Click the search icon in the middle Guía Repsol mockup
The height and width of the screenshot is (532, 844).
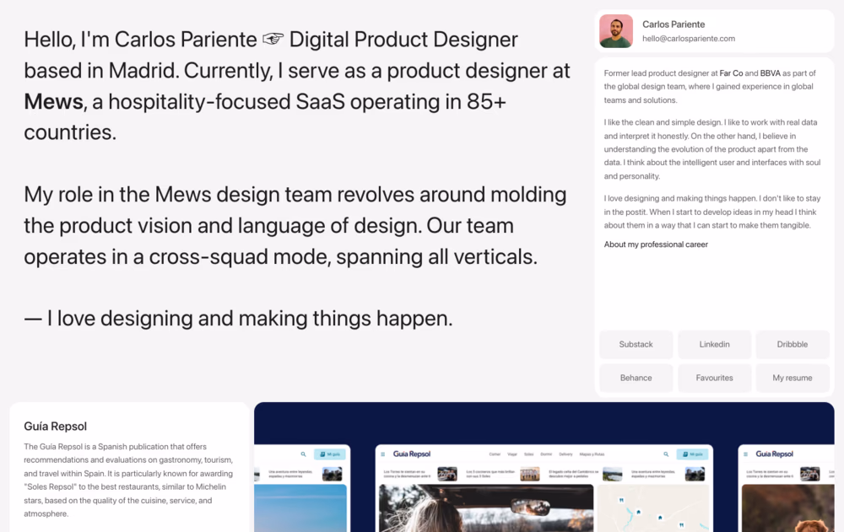(666, 454)
